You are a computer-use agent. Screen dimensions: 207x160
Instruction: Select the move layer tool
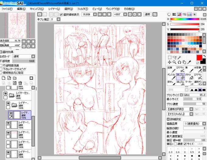point(170,62)
